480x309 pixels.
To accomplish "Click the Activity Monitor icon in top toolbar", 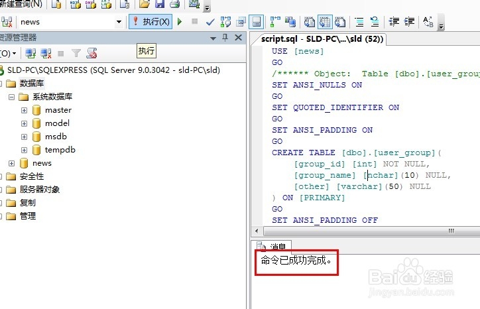I will click(194, 4).
